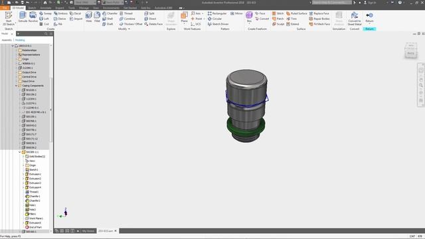
Task: Select the Sculpt tool
Action: point(278,24)
